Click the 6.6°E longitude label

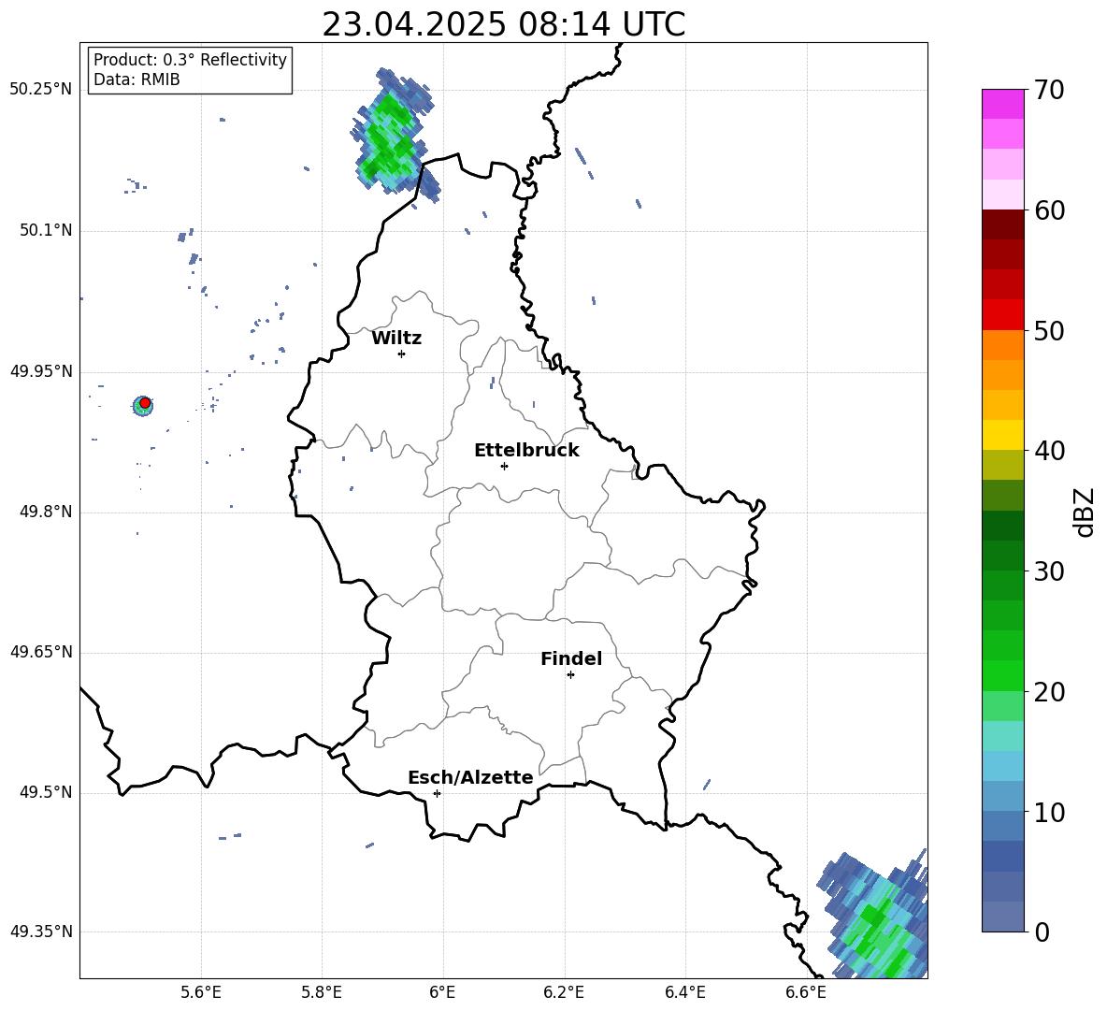[x=806, y=992]
